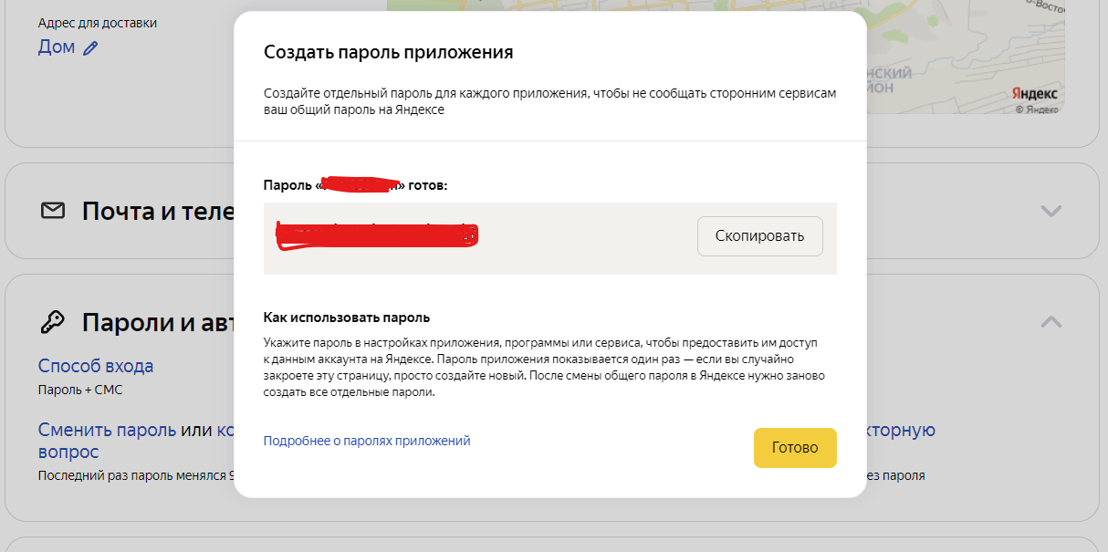
Task: Click the partially hidden кторную link
Action: pos(900,430)
